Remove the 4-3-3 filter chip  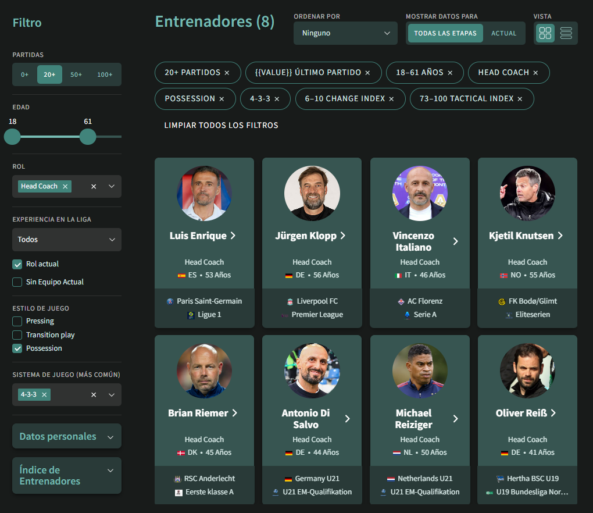277,99
